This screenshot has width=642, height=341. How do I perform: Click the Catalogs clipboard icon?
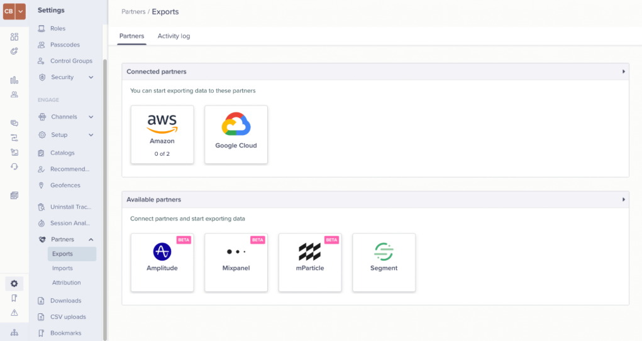point(41,153)
